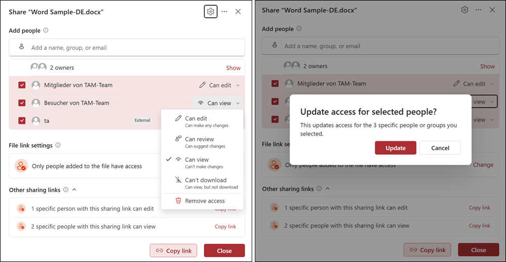Viewport: 506px width, 262px height.
Task: Choose 'Can view' permission from menu
Action: point(202,163)
